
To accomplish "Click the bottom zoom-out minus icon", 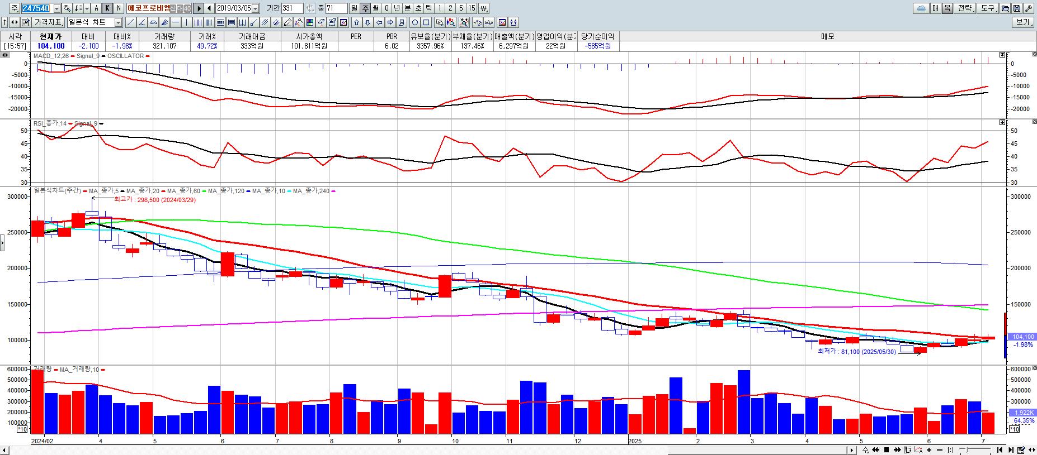I will pyautogui.click(x=940, y=450).
